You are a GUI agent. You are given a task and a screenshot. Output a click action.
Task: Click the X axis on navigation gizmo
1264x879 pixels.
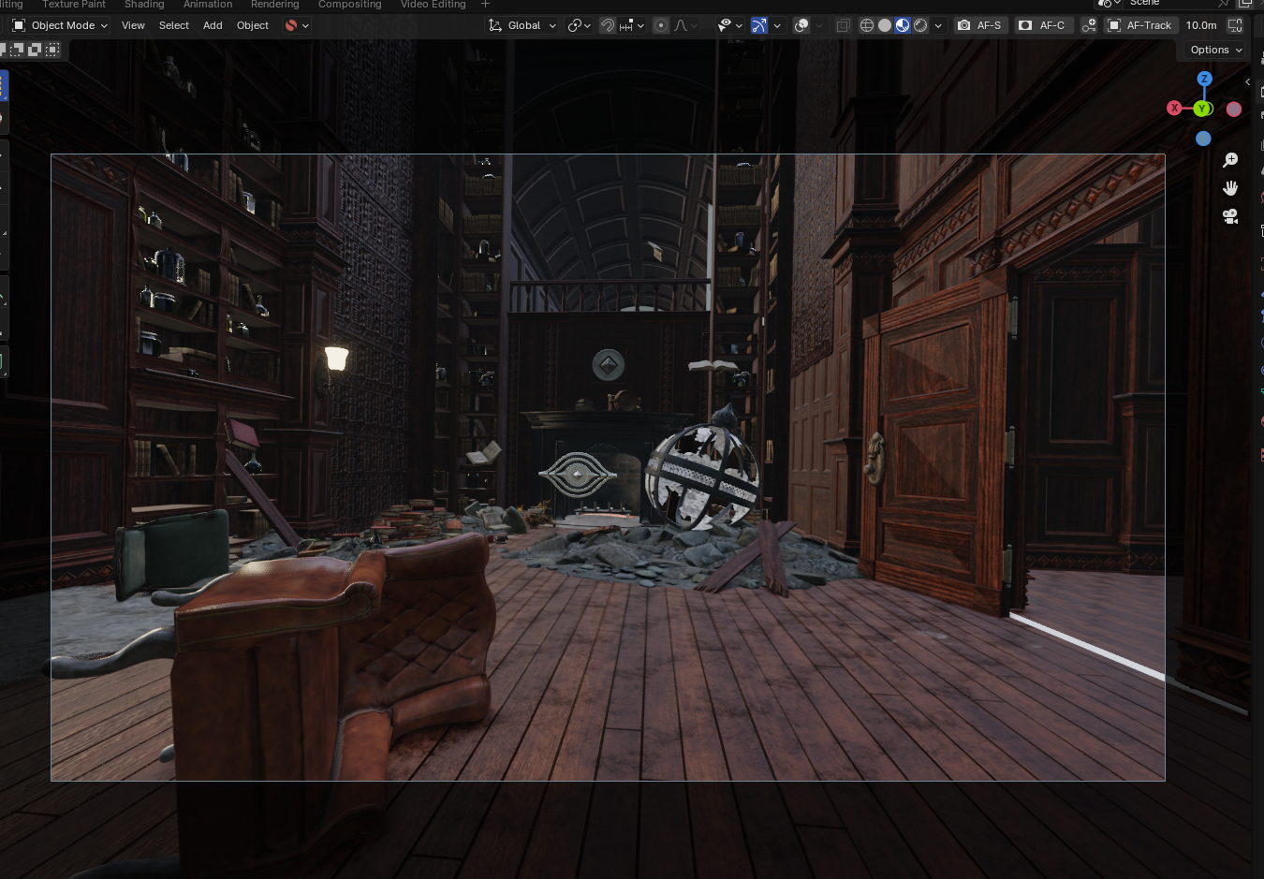pos(1174,109)
